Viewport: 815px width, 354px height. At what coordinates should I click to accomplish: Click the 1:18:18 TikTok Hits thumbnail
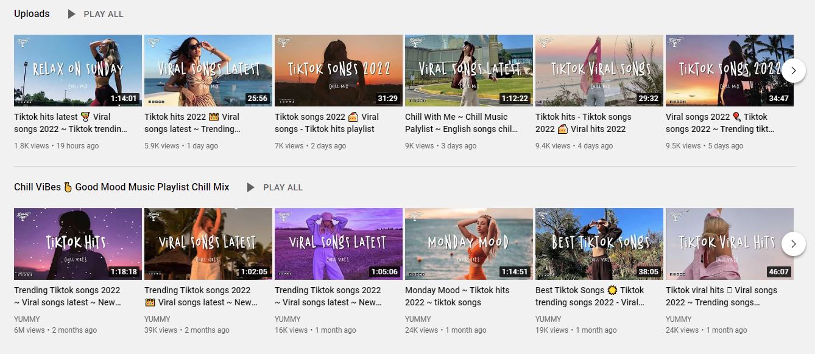78,244
